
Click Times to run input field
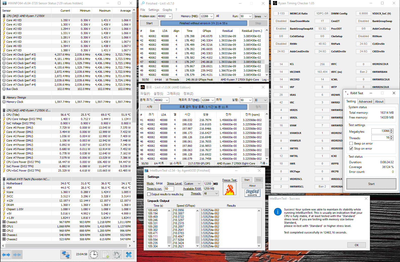(x=169, y=189)
